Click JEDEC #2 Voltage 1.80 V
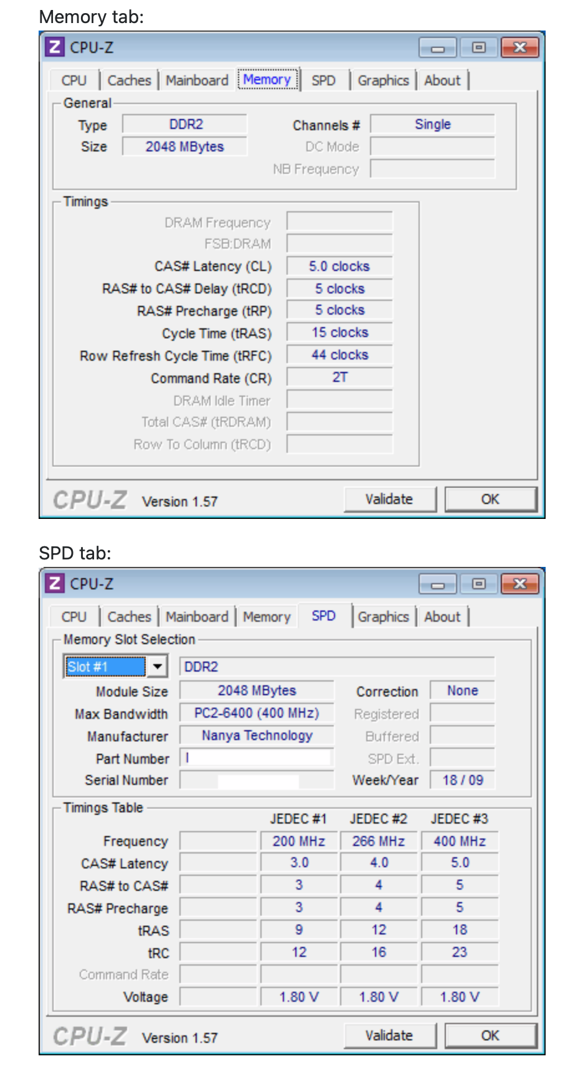The width and height of the screenshot is (578, 1074). (x=379, y=997)
